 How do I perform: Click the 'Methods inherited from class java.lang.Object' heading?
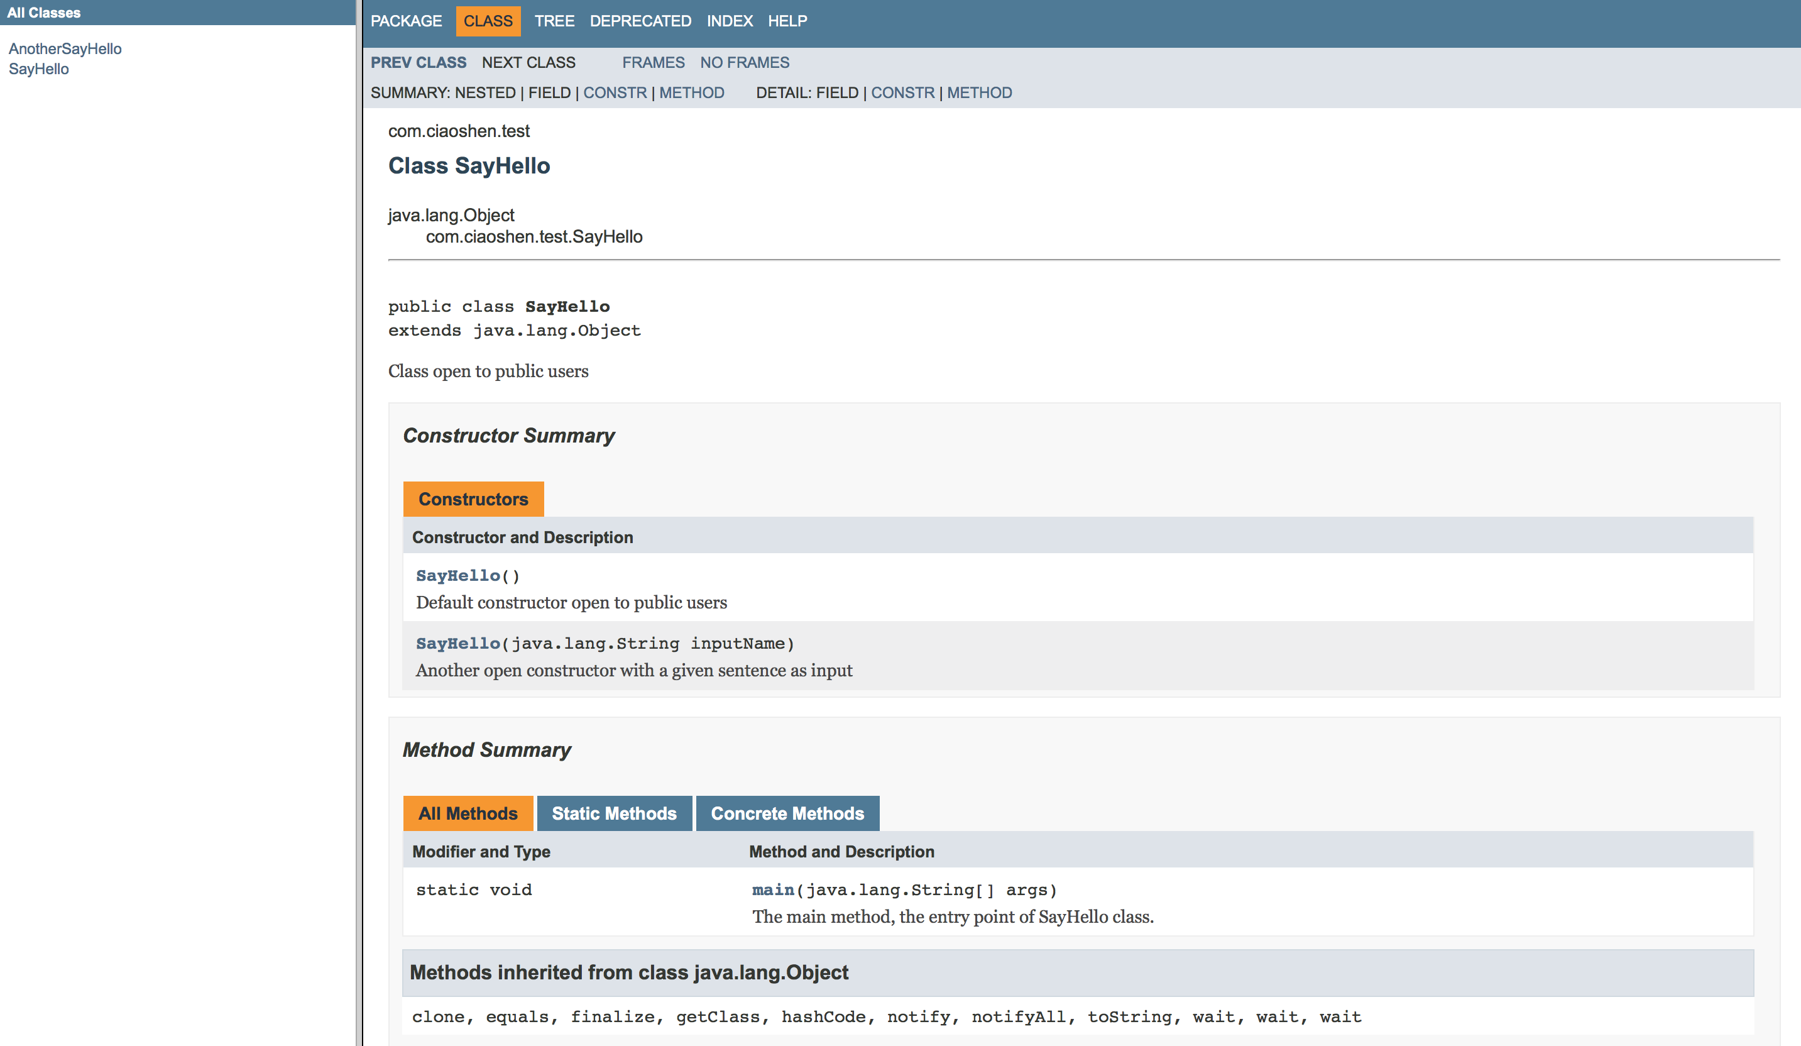point(629,972)
